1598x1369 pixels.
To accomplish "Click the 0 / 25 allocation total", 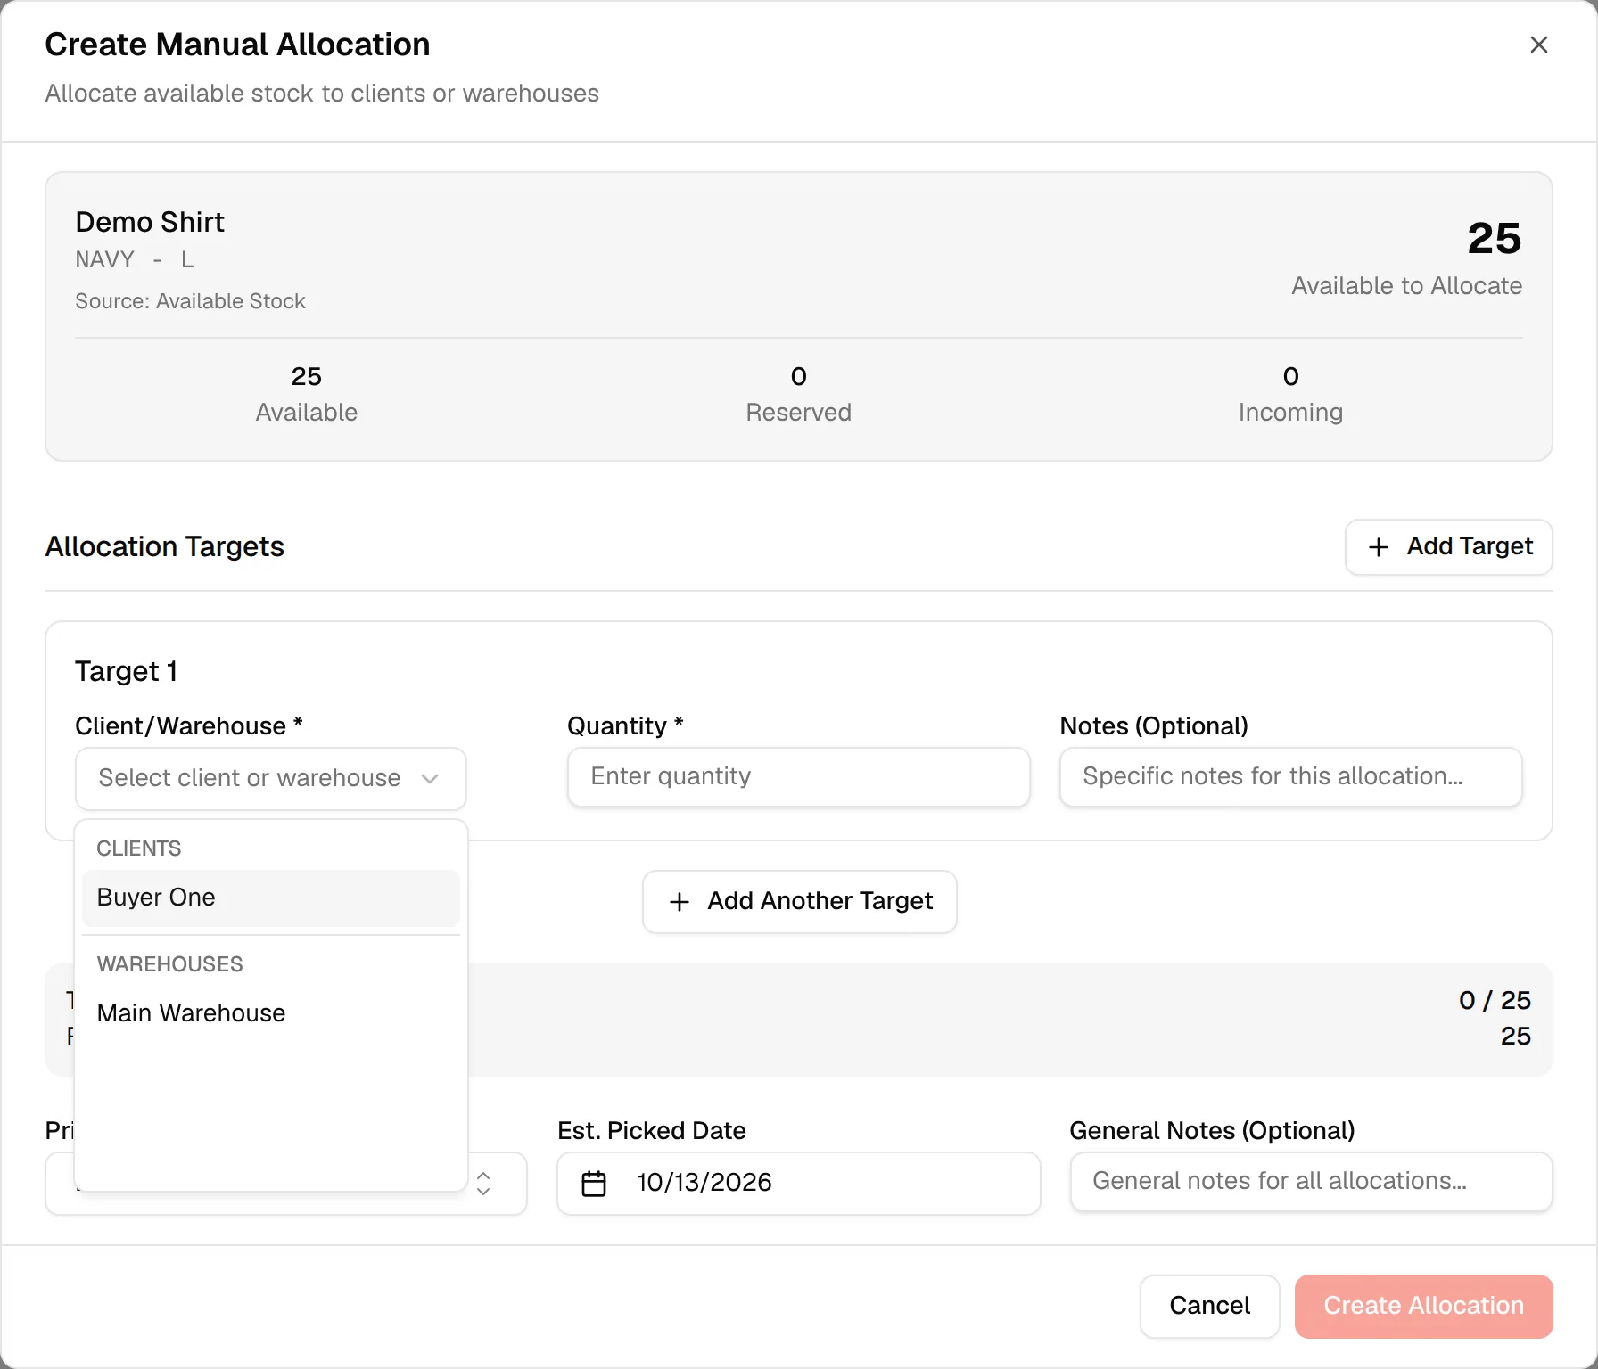I will pos(1495,1000).
